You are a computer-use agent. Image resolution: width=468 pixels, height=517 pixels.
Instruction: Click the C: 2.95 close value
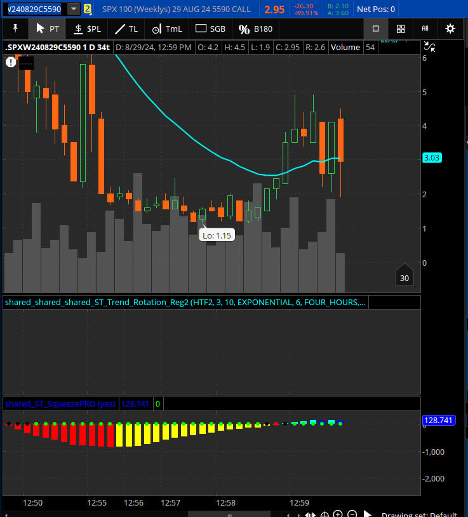coord(288,47)
